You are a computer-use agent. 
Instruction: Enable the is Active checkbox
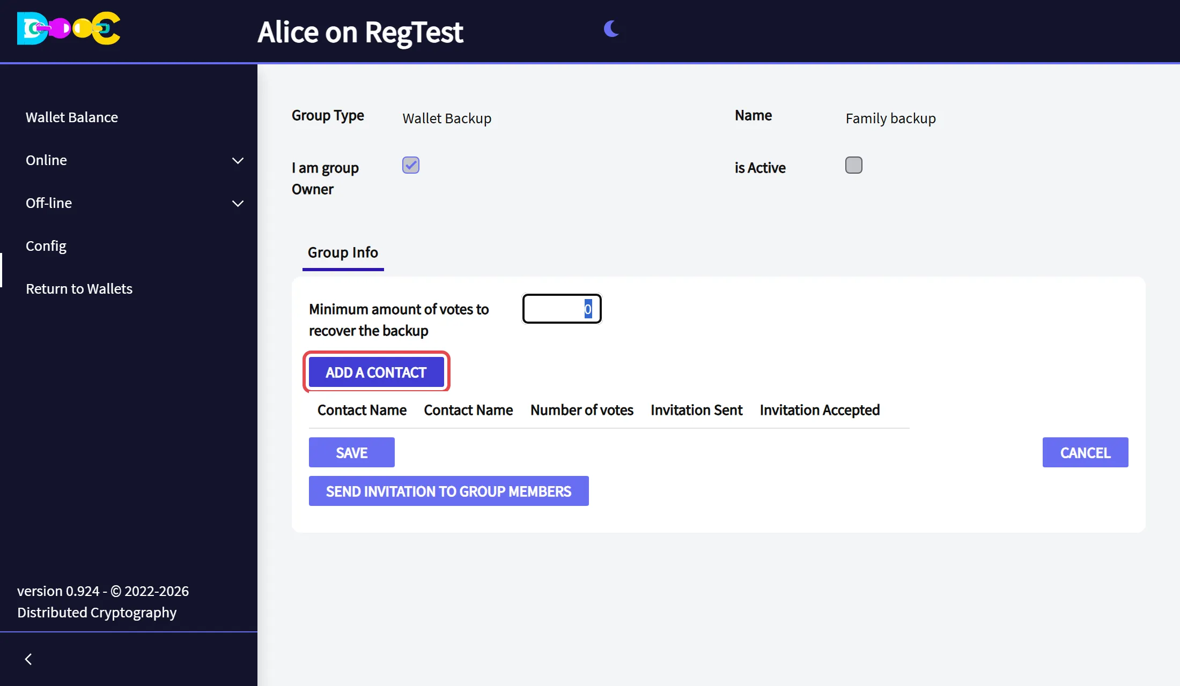(x=854, y=165)
